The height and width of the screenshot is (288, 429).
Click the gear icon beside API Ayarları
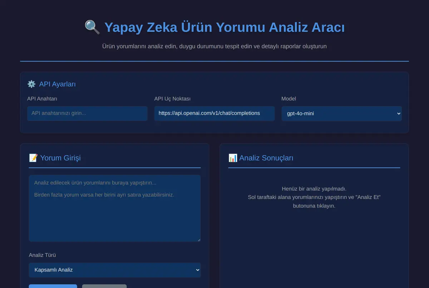coord(31,84)
